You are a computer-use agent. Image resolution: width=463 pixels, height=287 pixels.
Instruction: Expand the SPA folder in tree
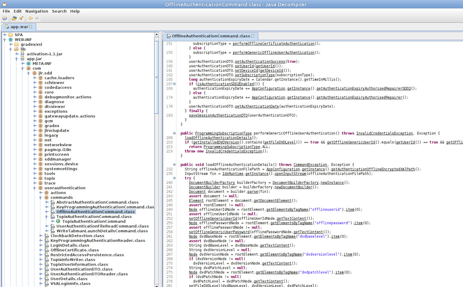pos(5,35)
